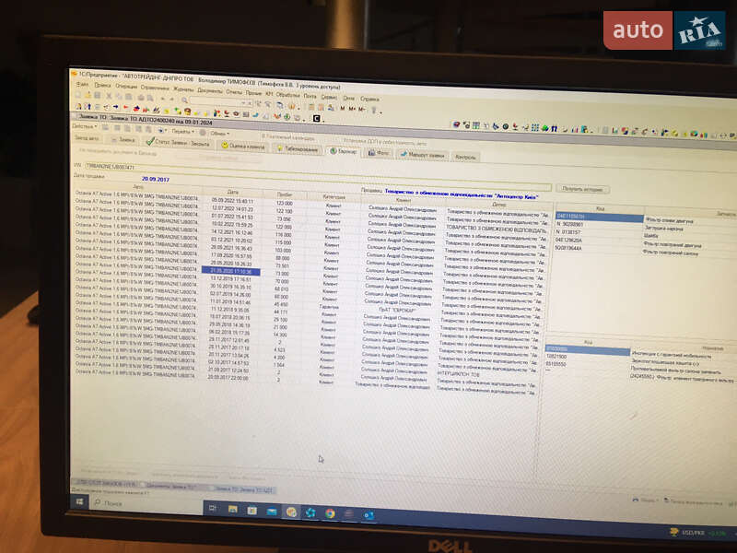Click the smiley icon on Оценка клиента

(225, 146)
